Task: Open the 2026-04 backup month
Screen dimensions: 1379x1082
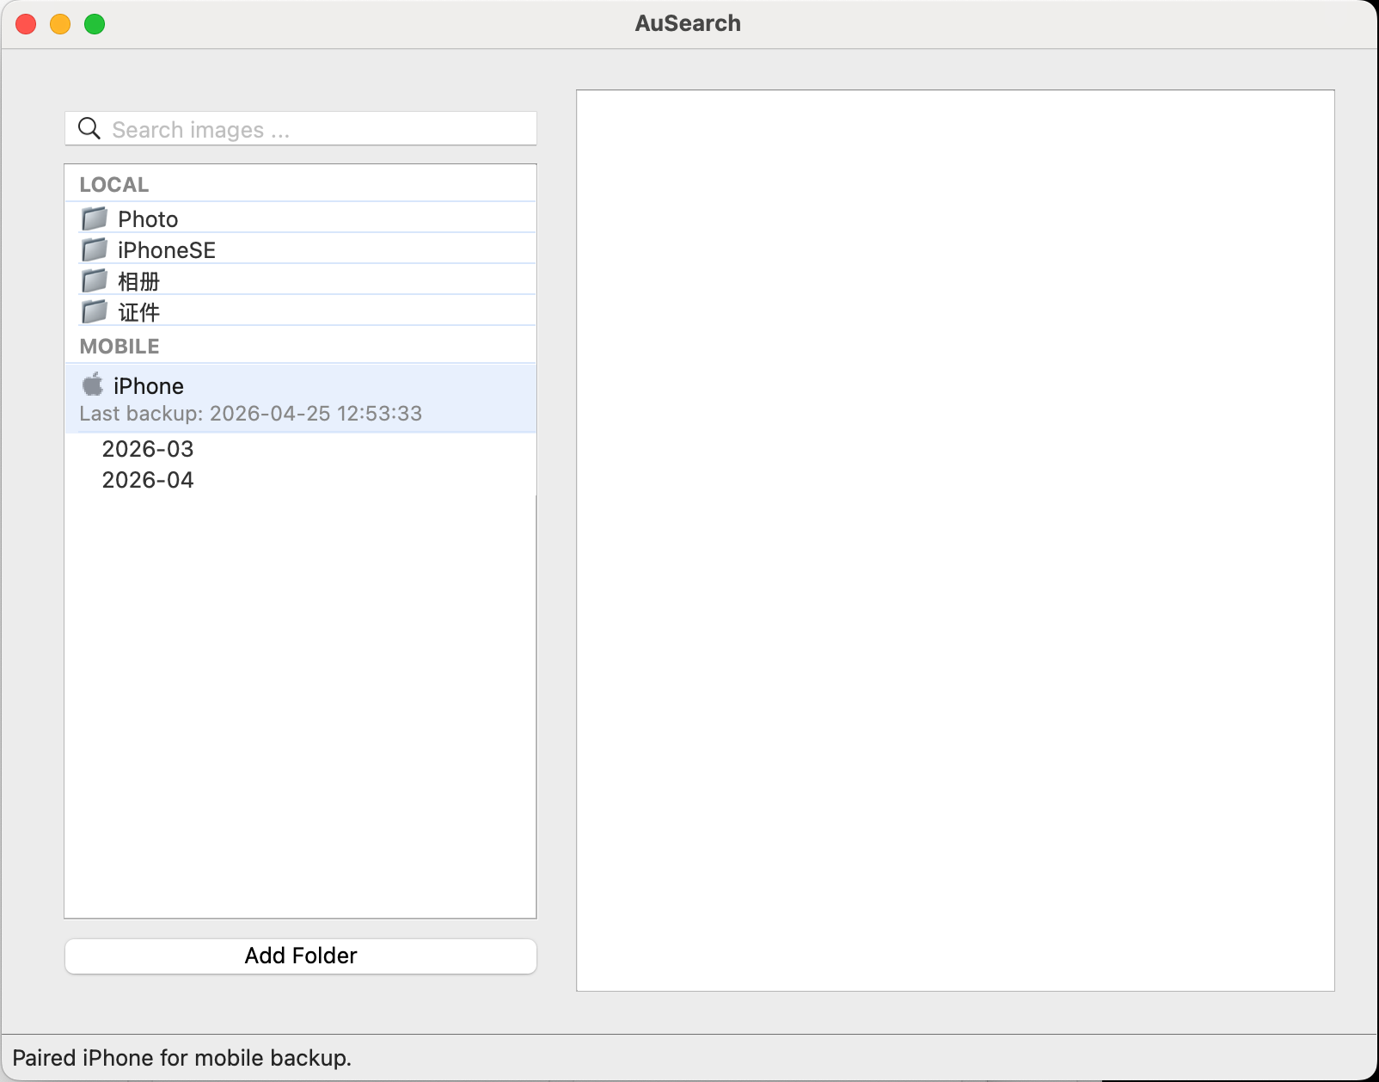Action: 148,480
